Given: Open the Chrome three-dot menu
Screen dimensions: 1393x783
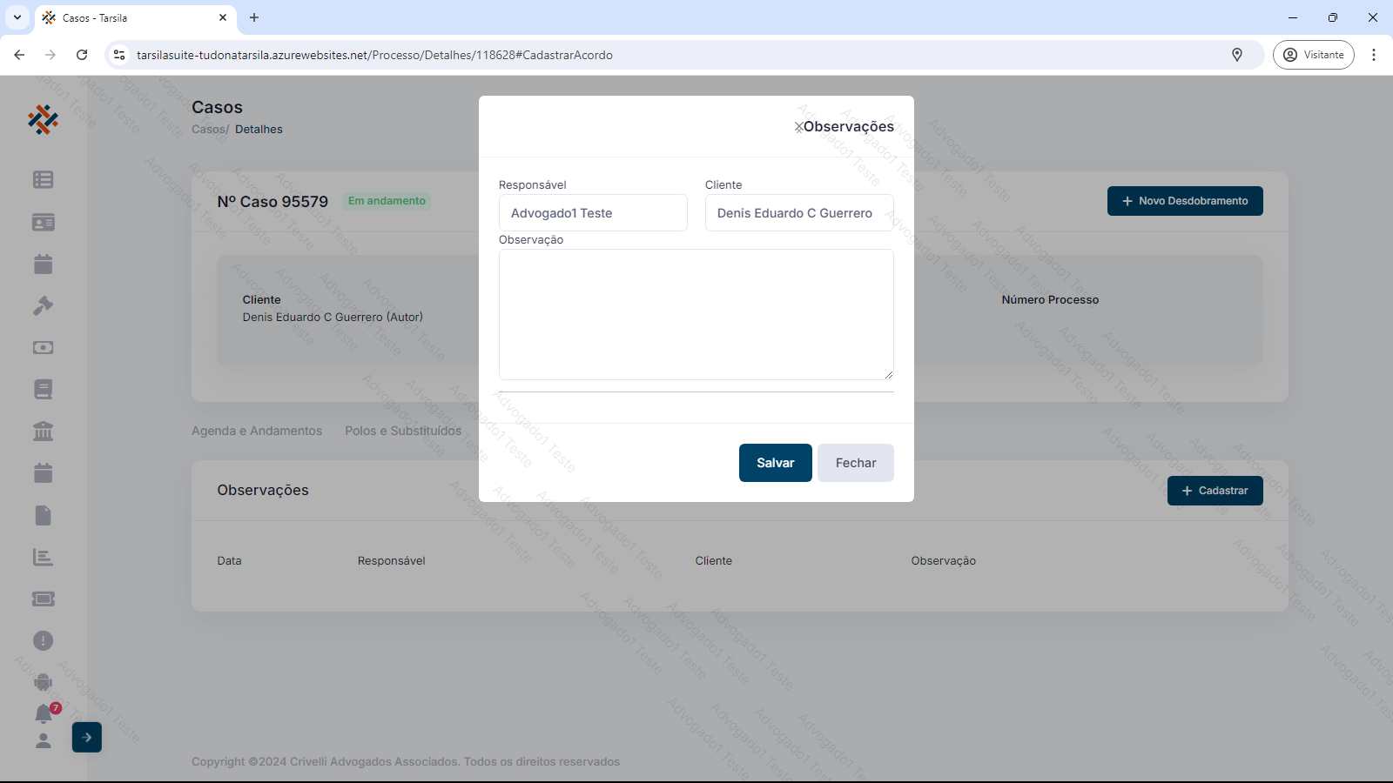Looking at the screenshot, I should click(x=1374, y=55).
